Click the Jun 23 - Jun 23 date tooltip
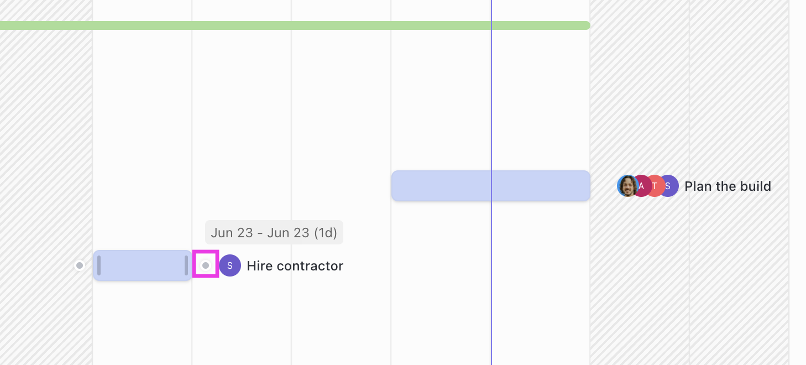The height and width of the screenshot is (365, 806). (274, 232)
